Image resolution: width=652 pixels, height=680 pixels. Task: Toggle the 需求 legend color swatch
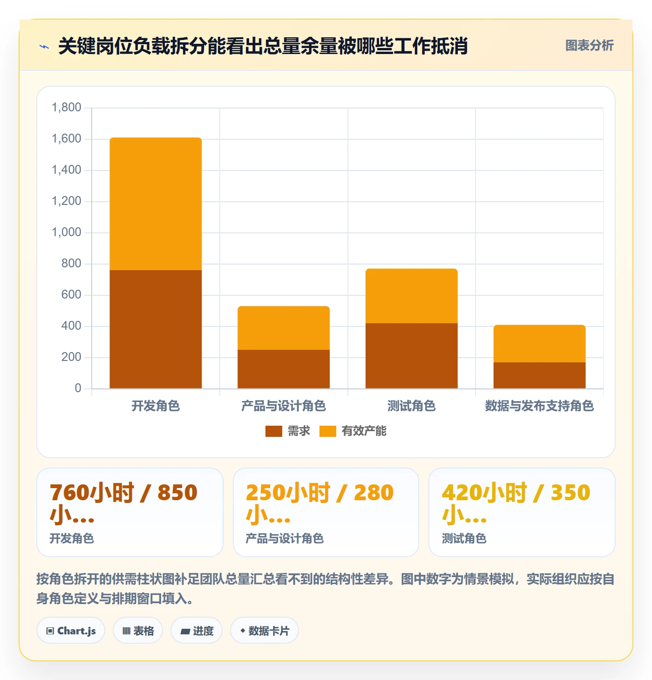click(x=274, y=431)
